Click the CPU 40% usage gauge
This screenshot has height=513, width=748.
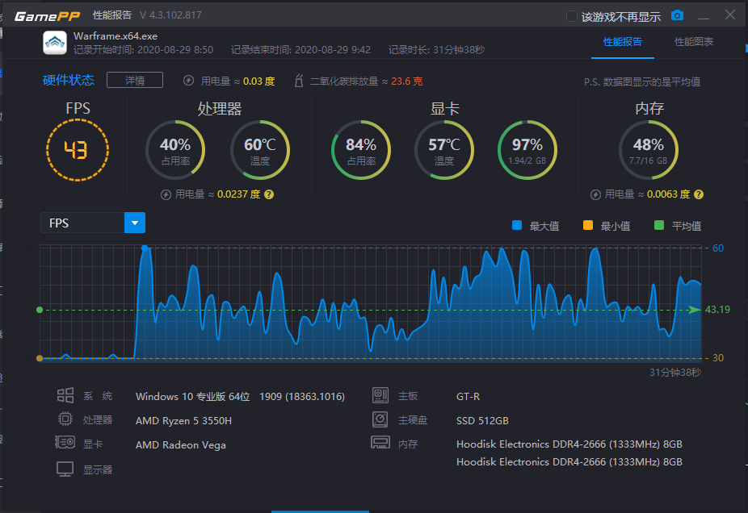click(x=175, y=150)
